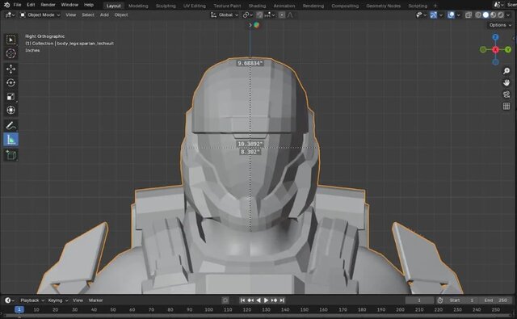Open the editor type selector

(11, 15)
